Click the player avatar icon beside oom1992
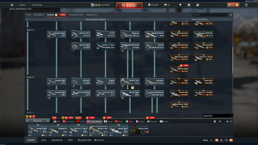 pyautogui.click(x=92, y=5)
